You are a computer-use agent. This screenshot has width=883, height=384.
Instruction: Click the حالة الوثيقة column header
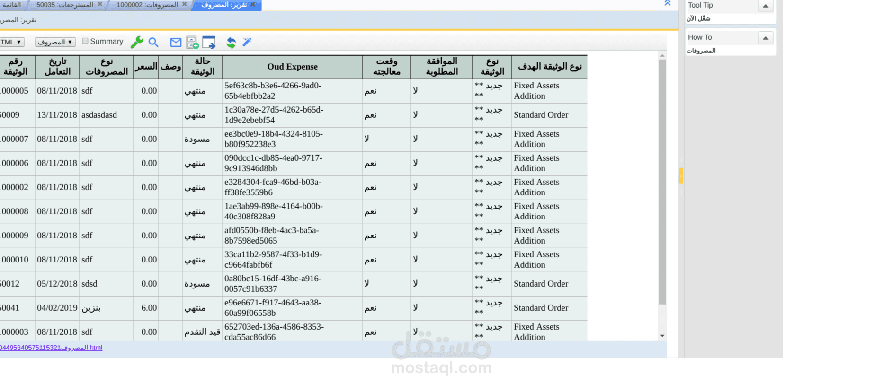[202, 67]
